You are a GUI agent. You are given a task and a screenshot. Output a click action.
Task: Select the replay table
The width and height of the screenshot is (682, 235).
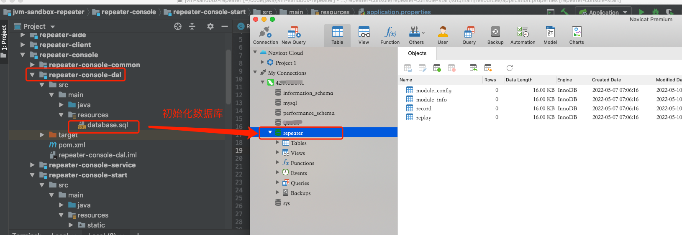pyautogui.click(x=540, y=118)
